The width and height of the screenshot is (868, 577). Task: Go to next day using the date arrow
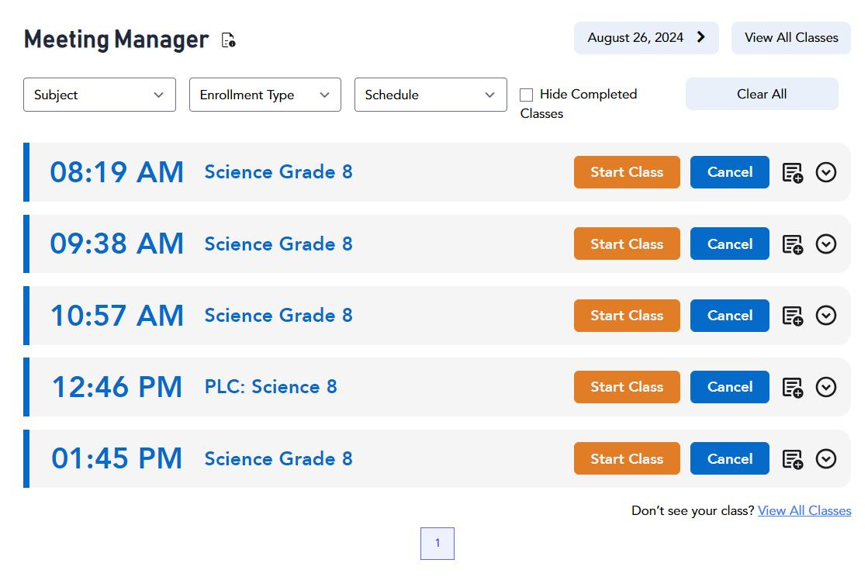click(700, 37)
